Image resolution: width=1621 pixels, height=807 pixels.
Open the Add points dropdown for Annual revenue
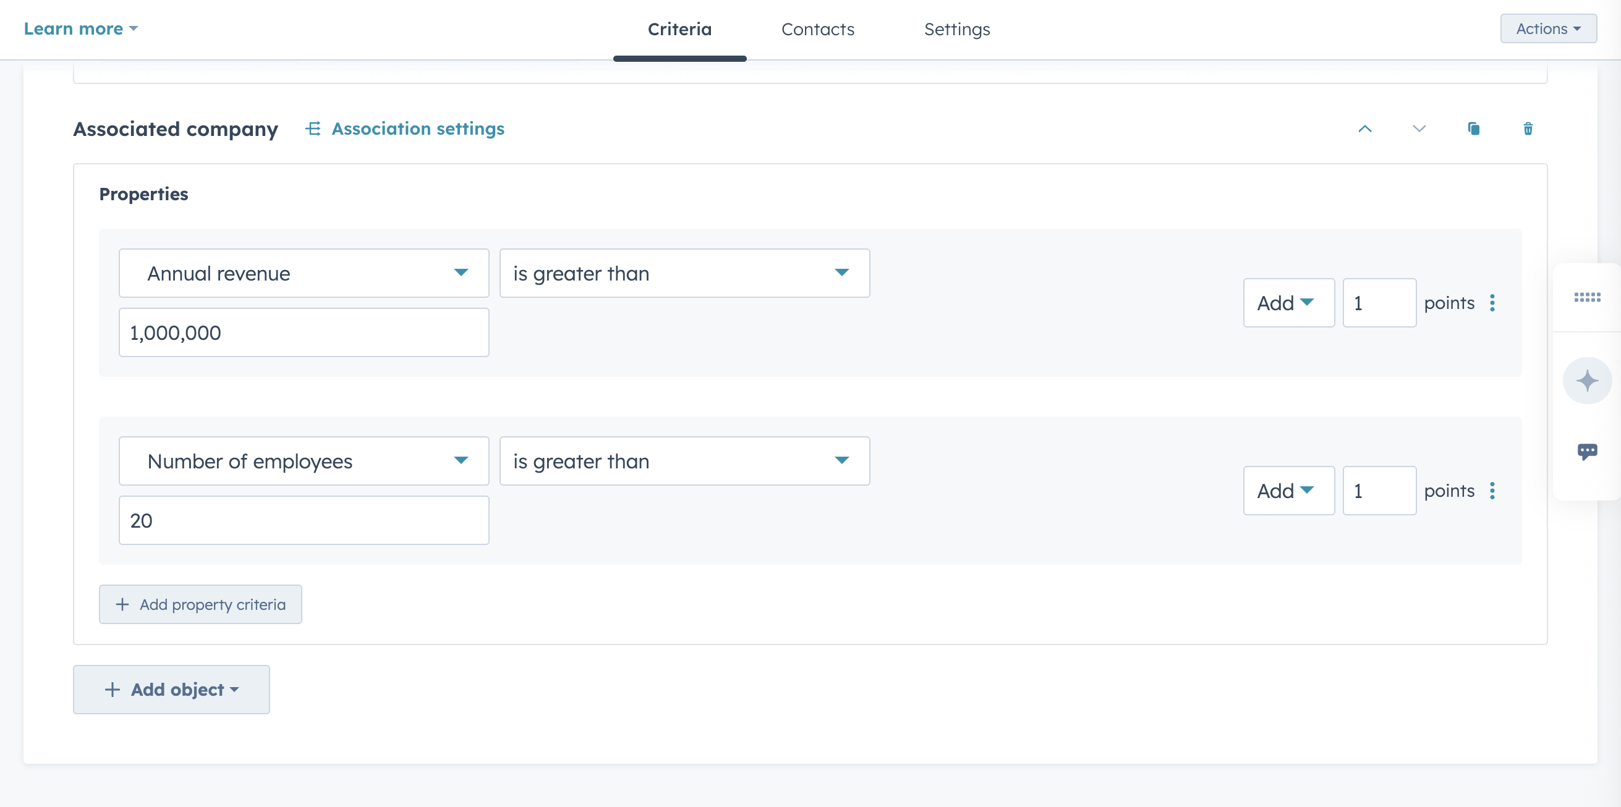(1288, 303)
